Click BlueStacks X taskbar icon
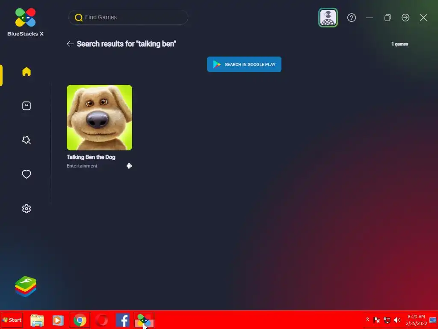Screen dimensions: 438x329 pos(144,320)
